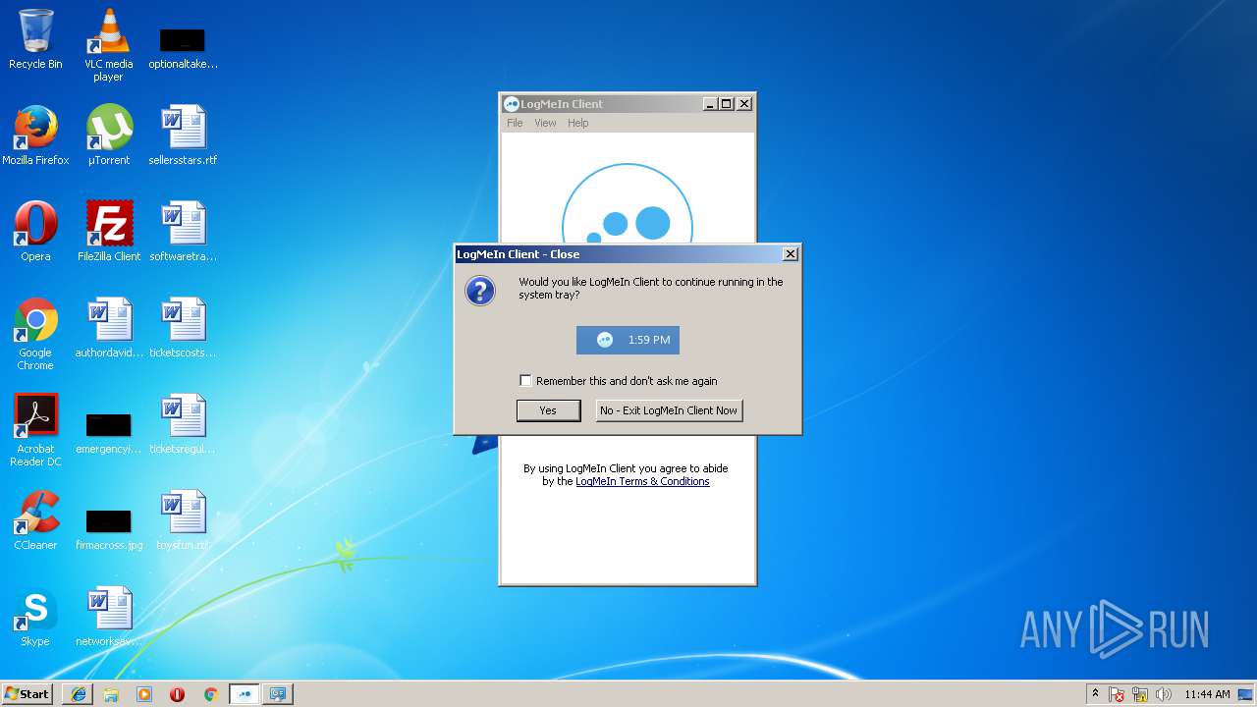Image resolution: width=1257 pixels, height=707 pixels.
Task: Select the Acrobat Reader DC shortcut
Action: 35,430
